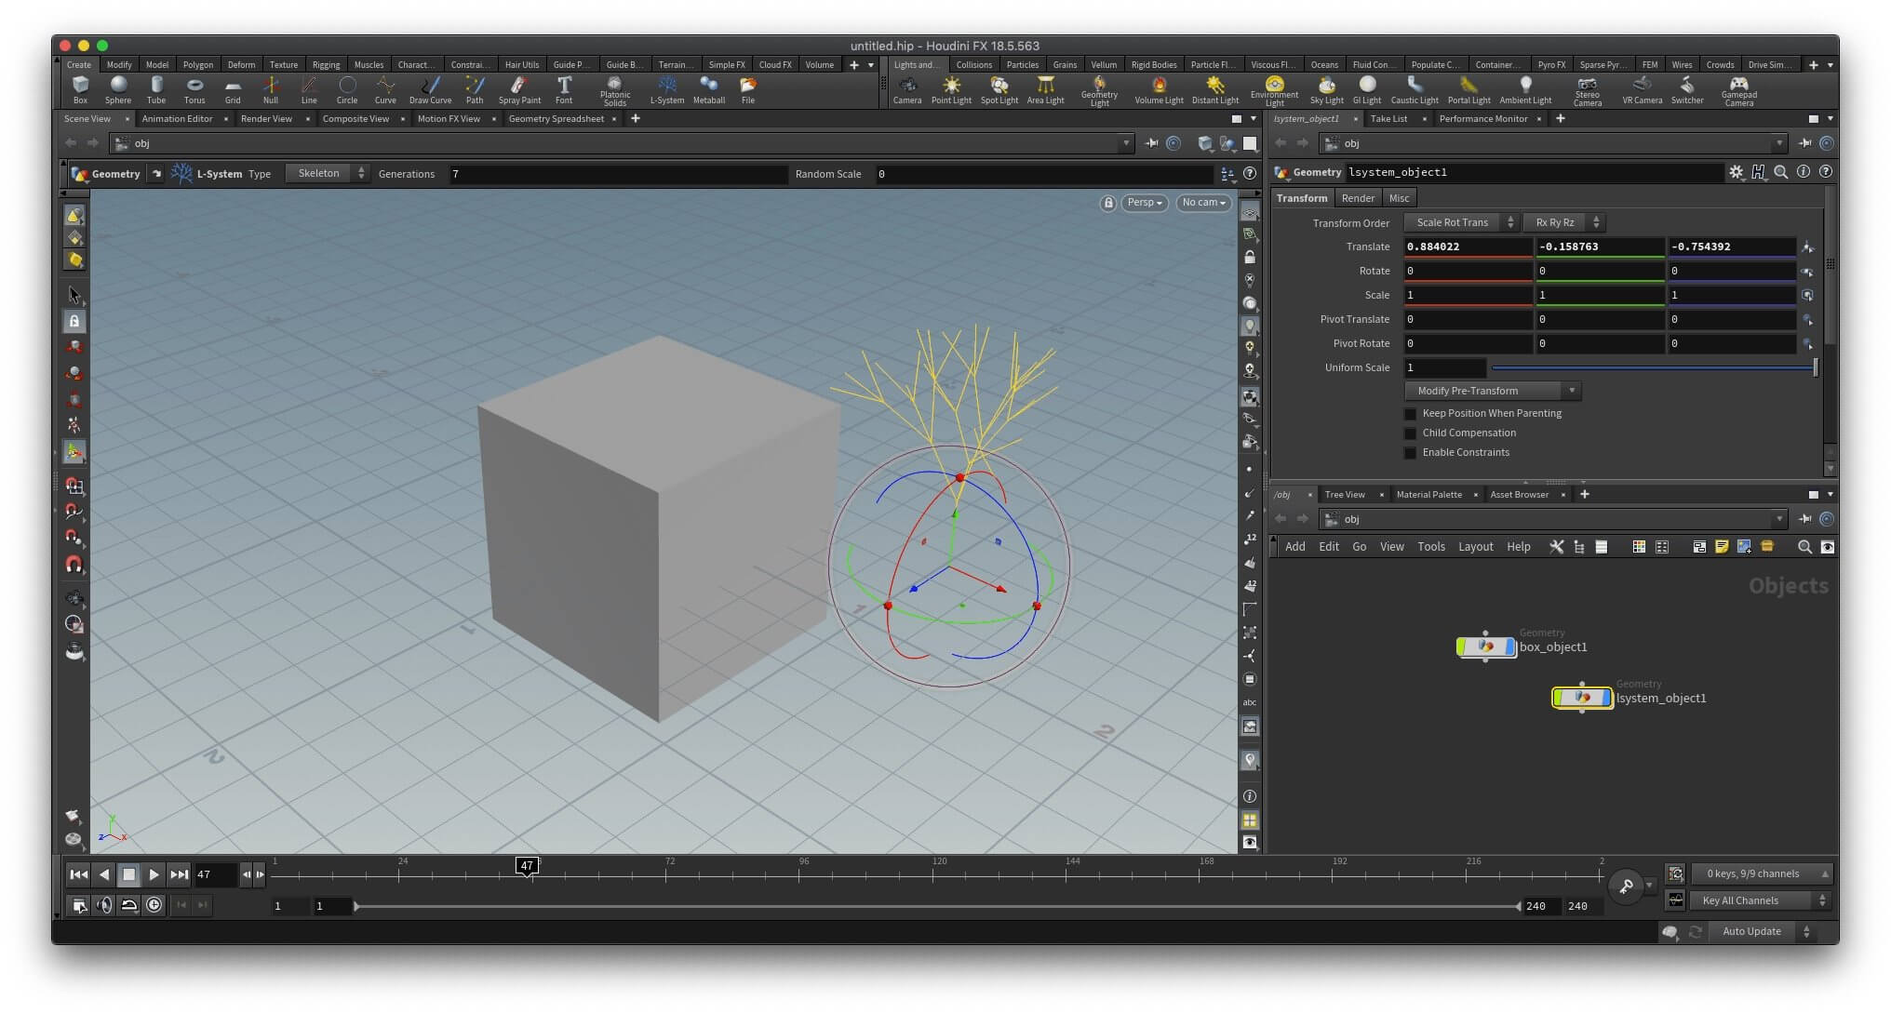
Task: Toggle real time playback on the timeline
Action: pyautogui.click(x=154, y=905)
